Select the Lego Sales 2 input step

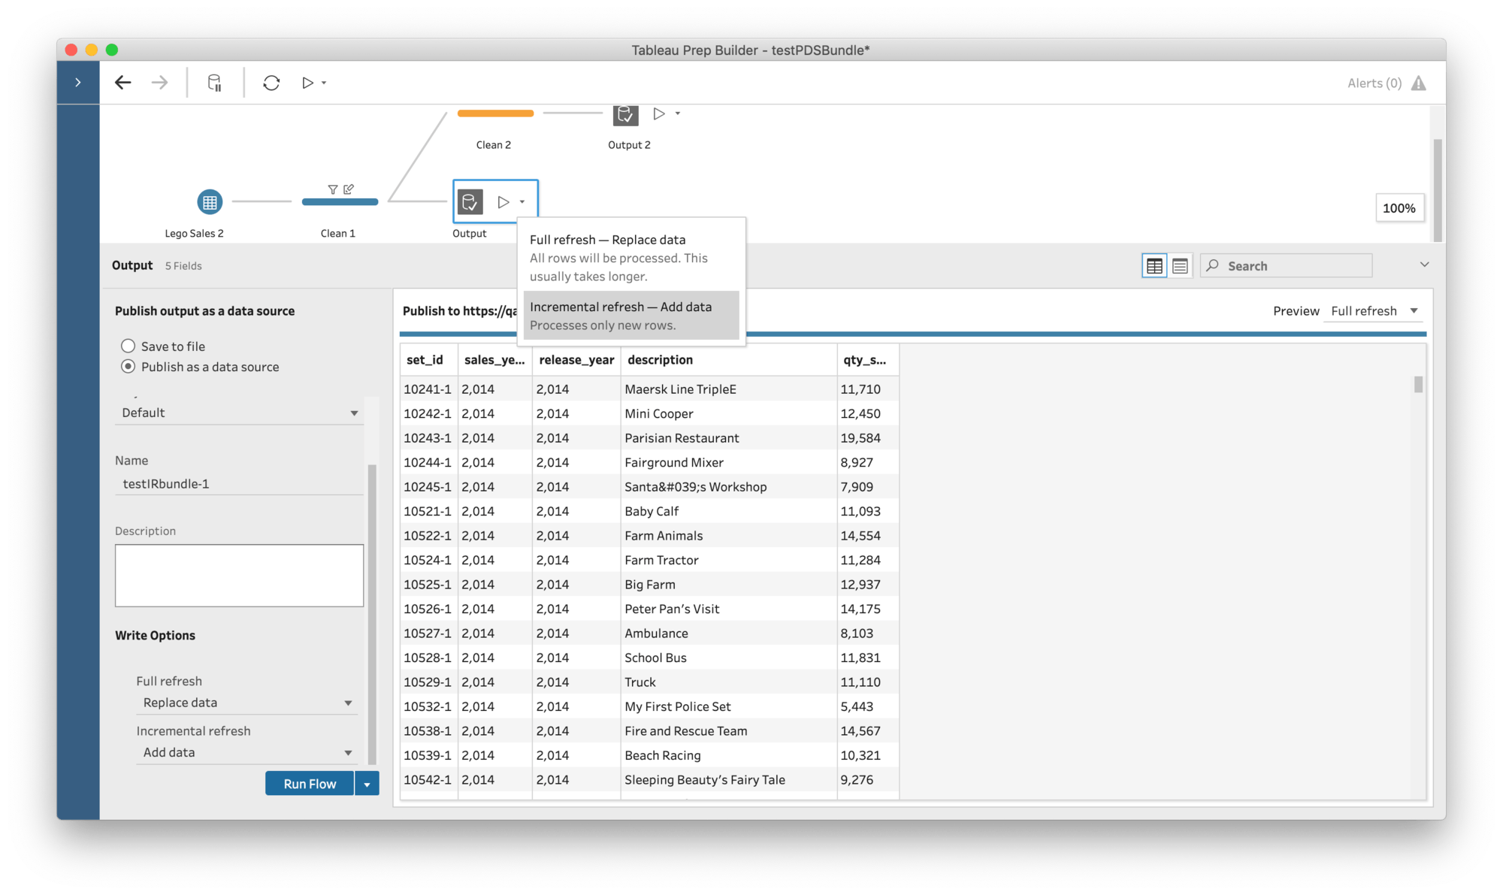tap(210, 201)
